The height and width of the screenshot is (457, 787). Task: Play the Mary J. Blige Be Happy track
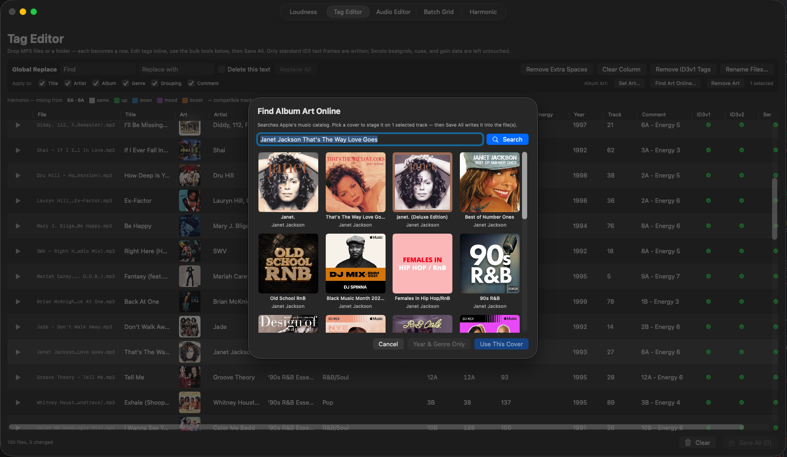tap(18, 226)
